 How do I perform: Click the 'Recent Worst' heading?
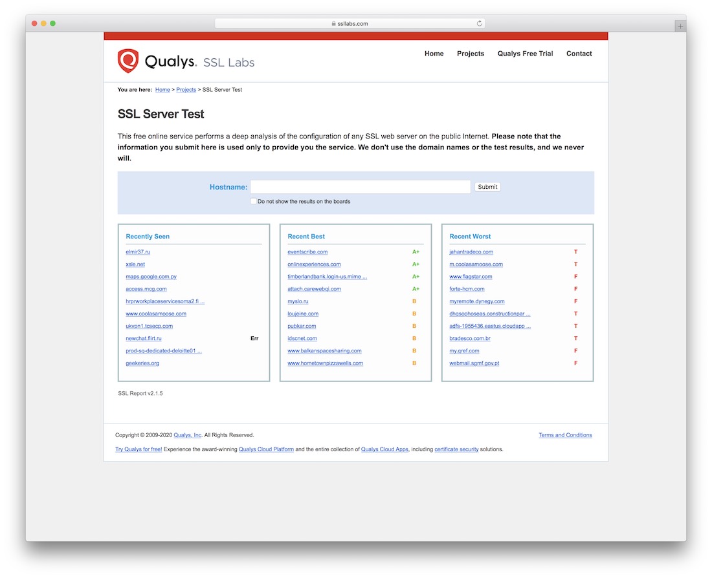pos(470,237)
